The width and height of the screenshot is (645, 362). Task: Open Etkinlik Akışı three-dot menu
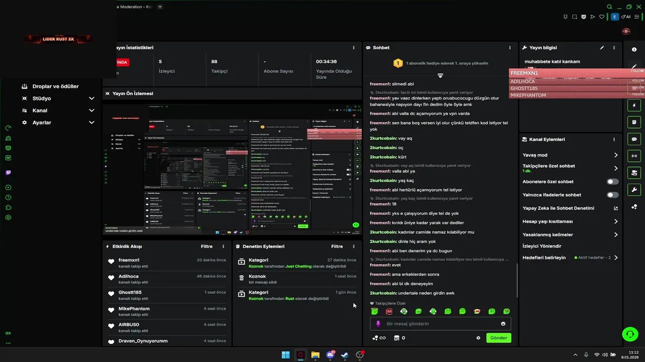[x=223, y=246]
